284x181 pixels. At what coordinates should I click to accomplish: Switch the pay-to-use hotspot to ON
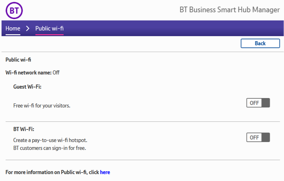click(x=258, y=137)
